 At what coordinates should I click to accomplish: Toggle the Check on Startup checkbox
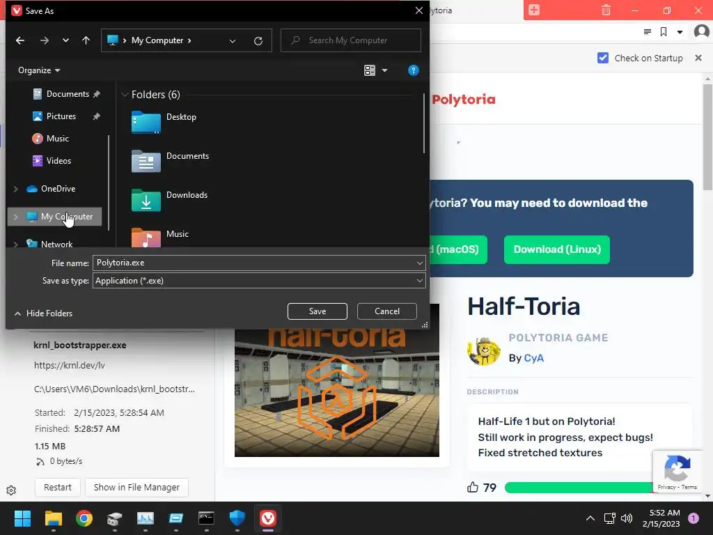point(603,58)
